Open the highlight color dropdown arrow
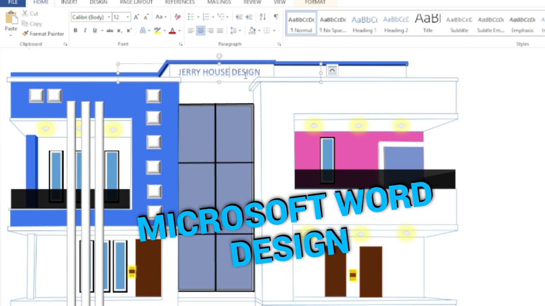Viewport: 545px width, 306px height. (x=164, y=31)
